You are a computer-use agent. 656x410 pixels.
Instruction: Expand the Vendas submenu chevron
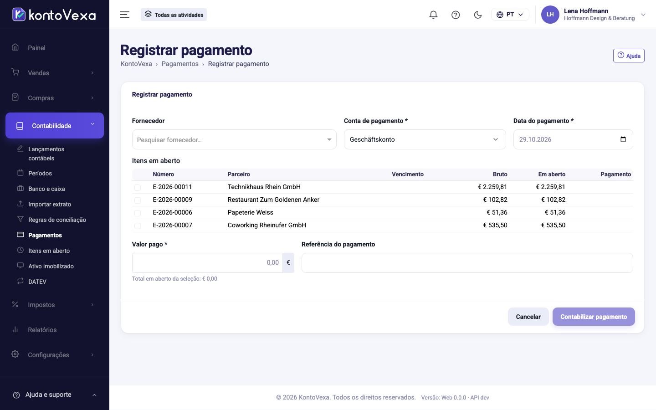(x=92, y=73)
